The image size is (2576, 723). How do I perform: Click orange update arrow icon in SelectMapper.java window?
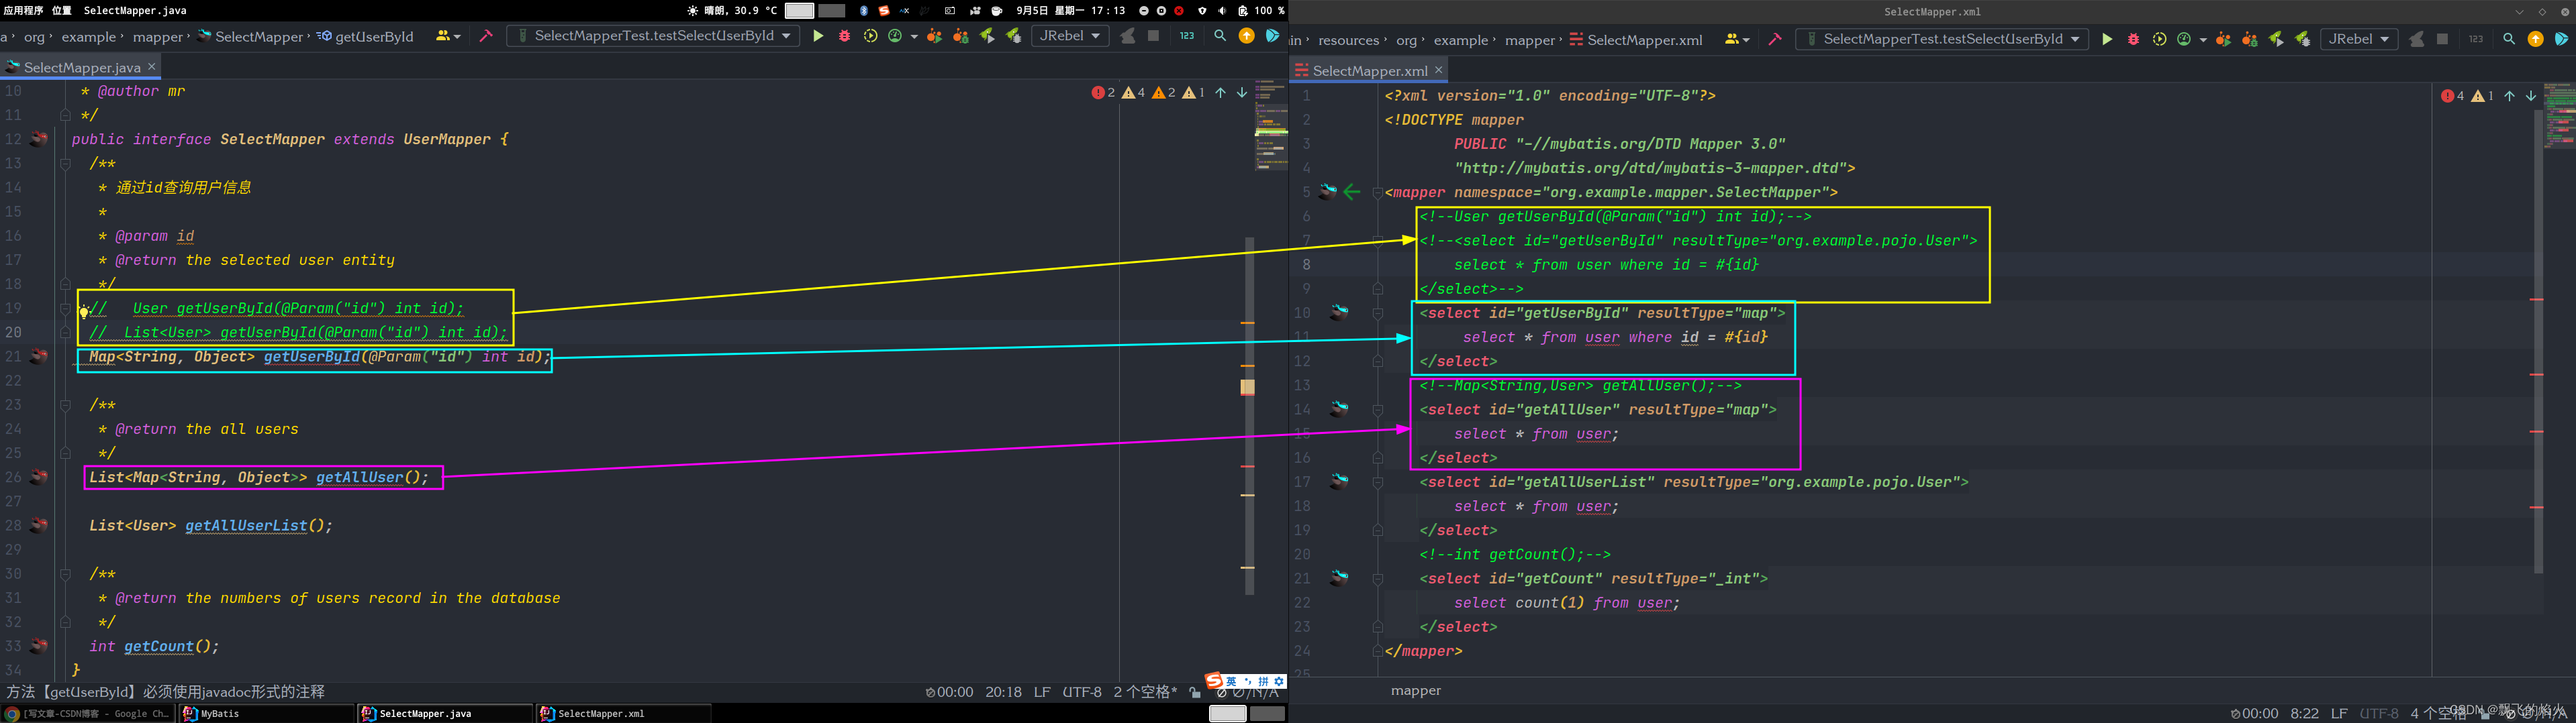coord(1246,36)
